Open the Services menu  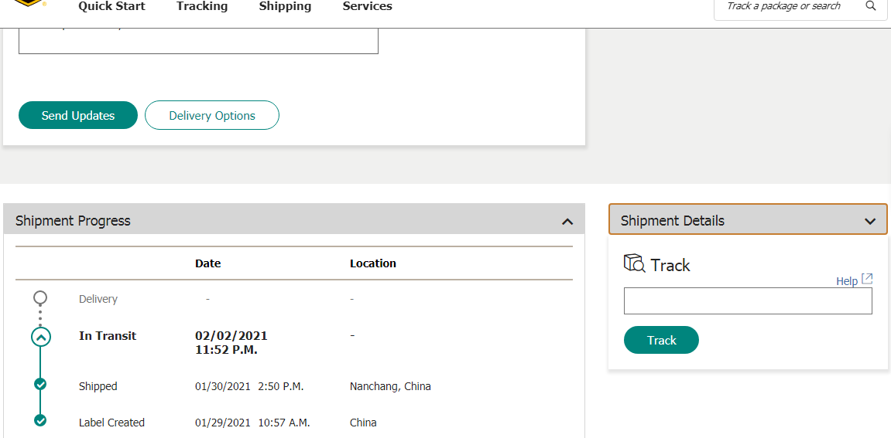pos(367,7)
